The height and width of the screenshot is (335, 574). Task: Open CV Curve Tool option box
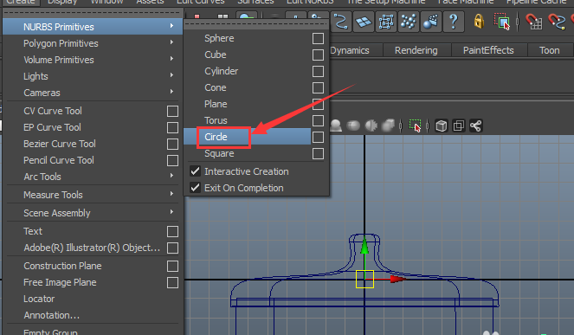[x=172, y=112]
